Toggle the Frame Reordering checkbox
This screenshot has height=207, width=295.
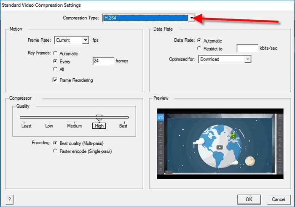[55, 80]
